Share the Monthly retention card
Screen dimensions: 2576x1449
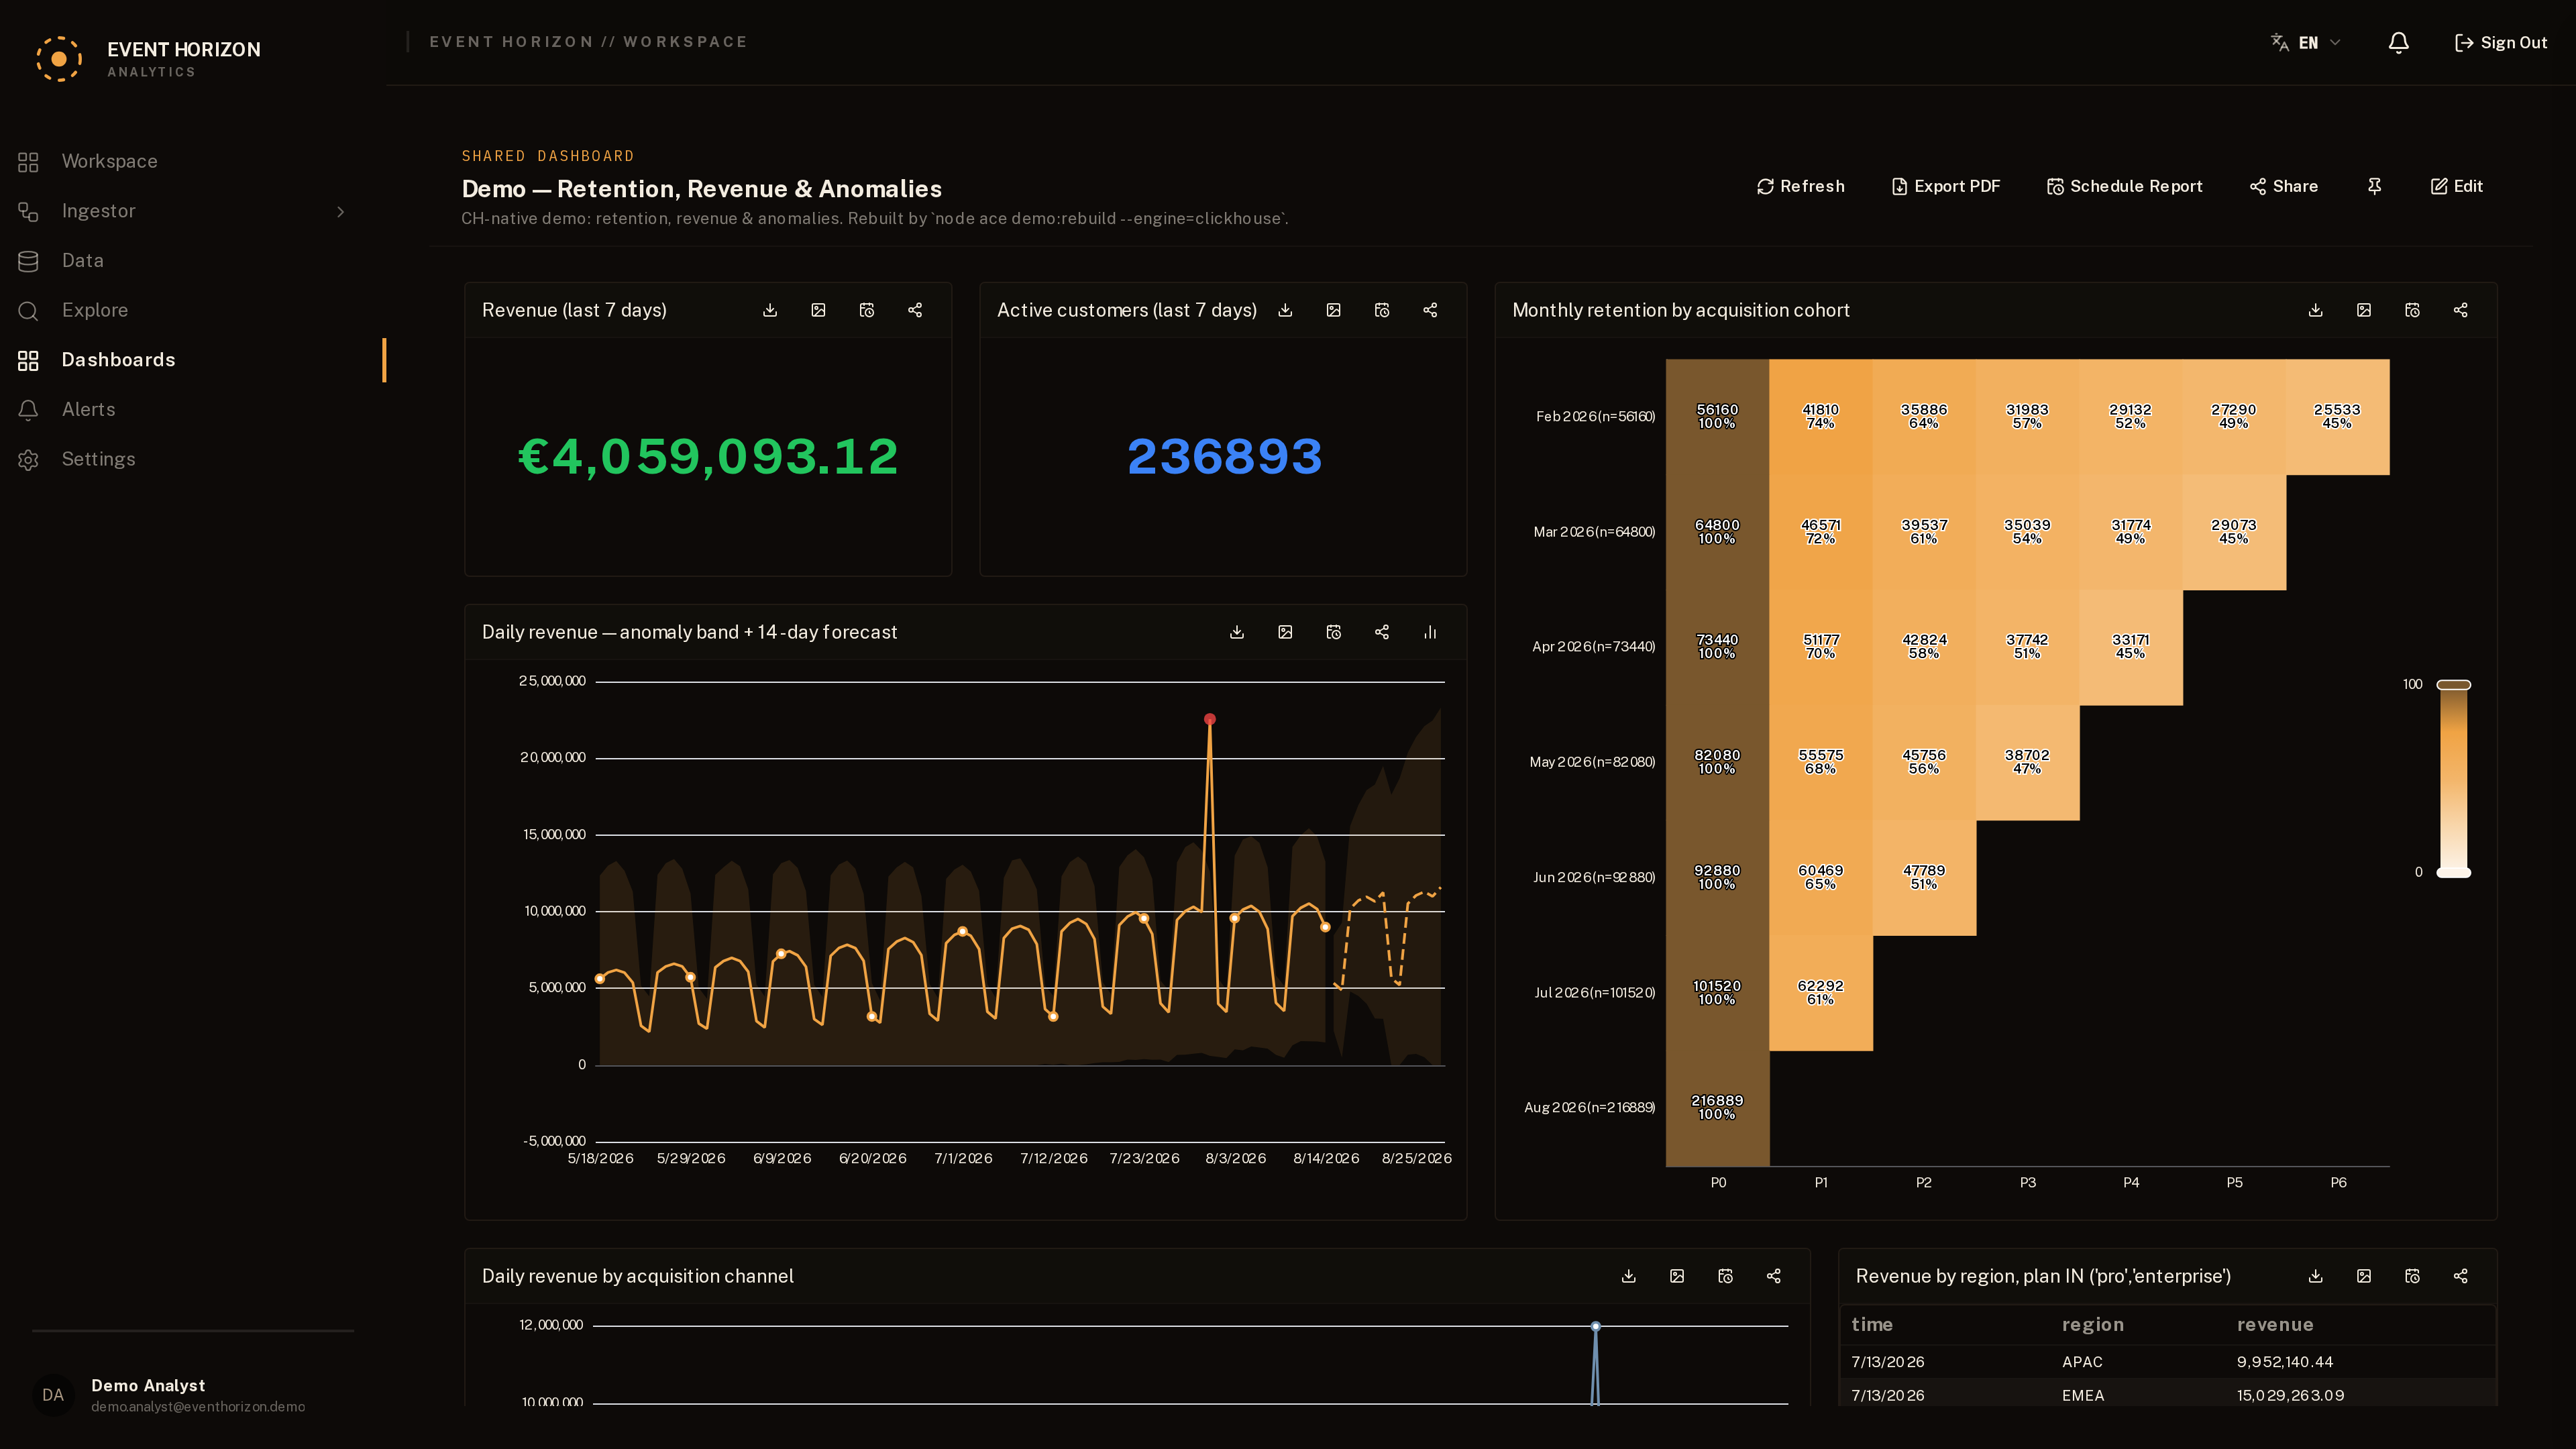(2461, 310)
